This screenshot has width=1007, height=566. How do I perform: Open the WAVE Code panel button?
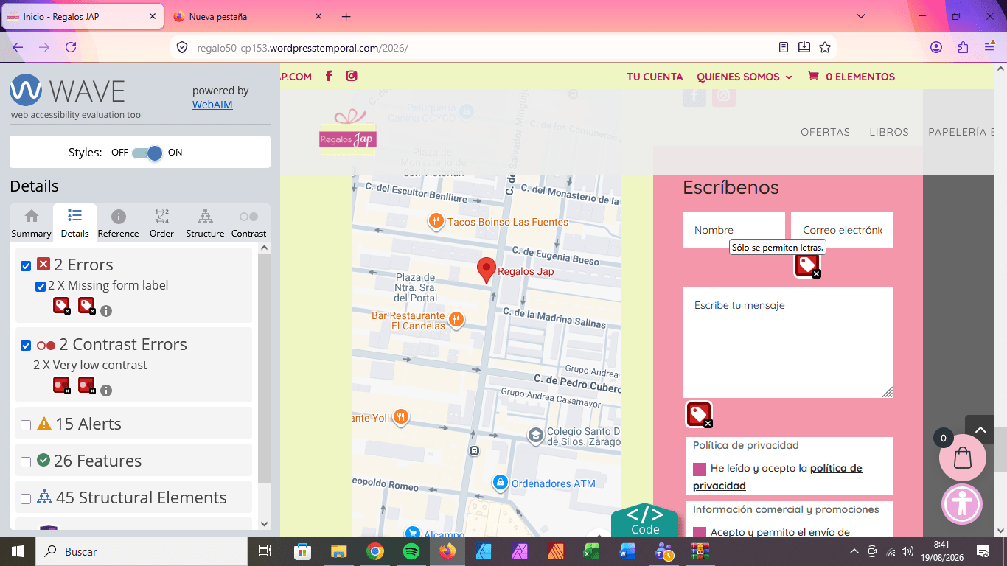[645, 520]
